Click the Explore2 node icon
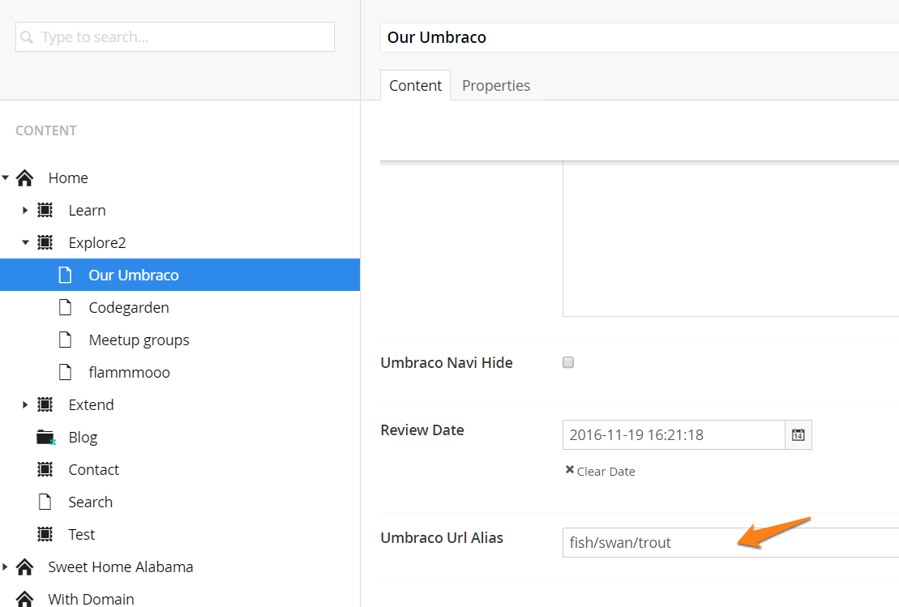The height and width of the screenshot is (607, 899). click(x=45, y=242)
